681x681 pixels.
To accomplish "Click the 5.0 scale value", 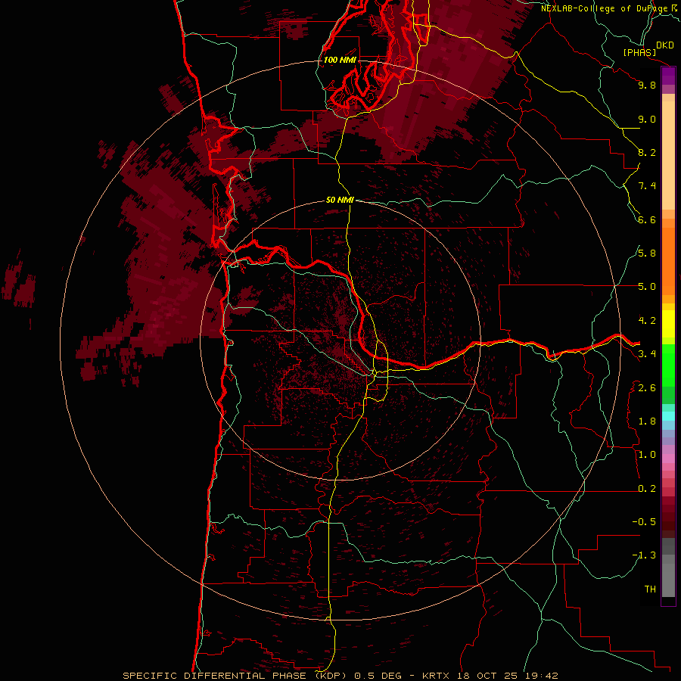I will point(647,287).
